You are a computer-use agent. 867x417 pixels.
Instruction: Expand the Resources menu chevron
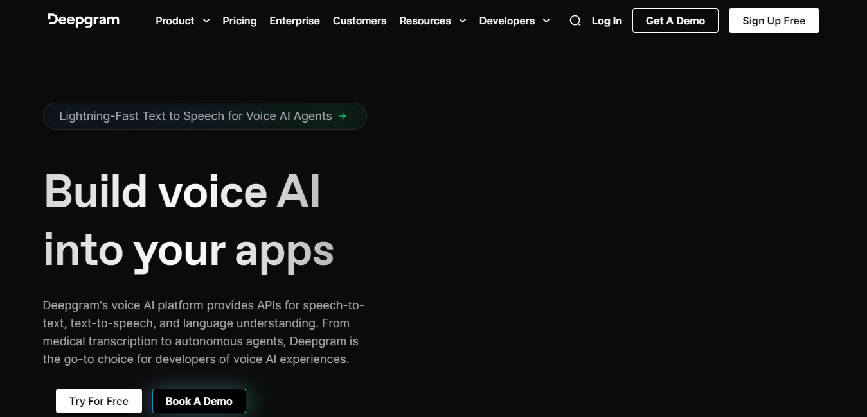tap(463, 21)
